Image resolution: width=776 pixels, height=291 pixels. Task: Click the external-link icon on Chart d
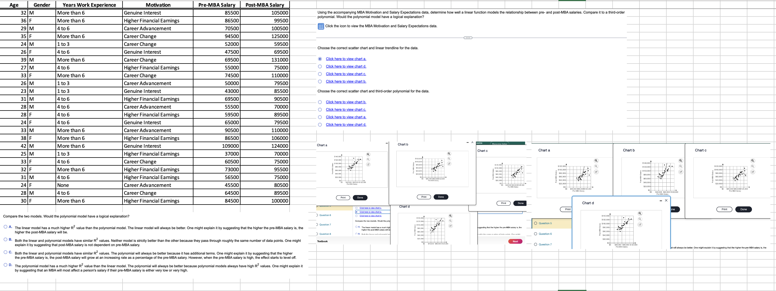pos(639,224)
